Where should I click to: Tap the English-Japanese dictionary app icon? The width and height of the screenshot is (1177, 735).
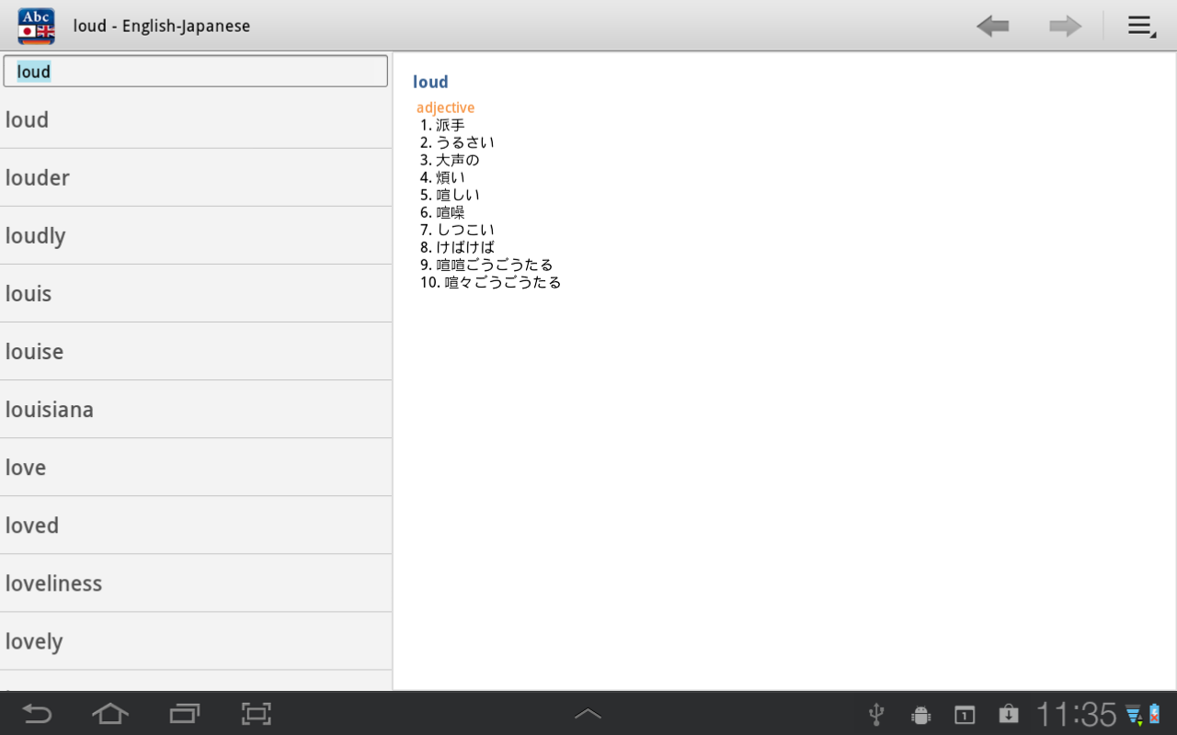37,26
